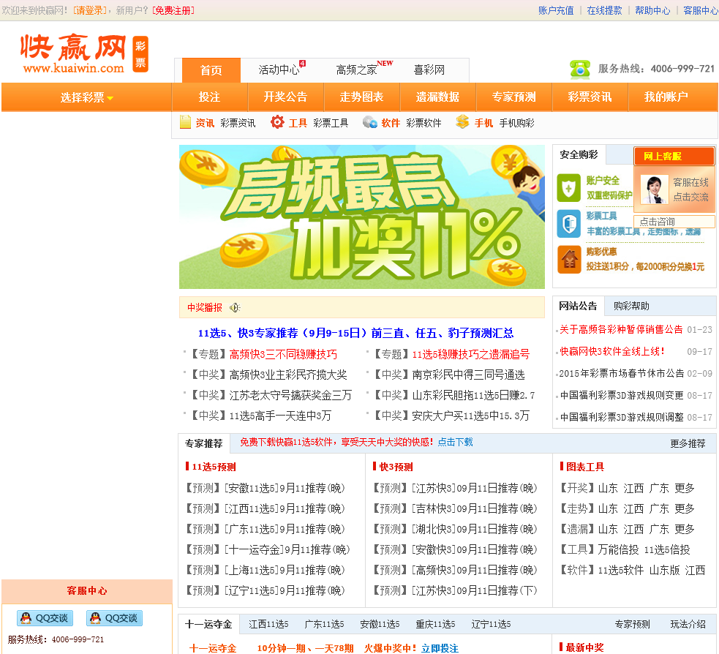
Task: Select the 网站公告 tab
Action: [x=579, y=306]
